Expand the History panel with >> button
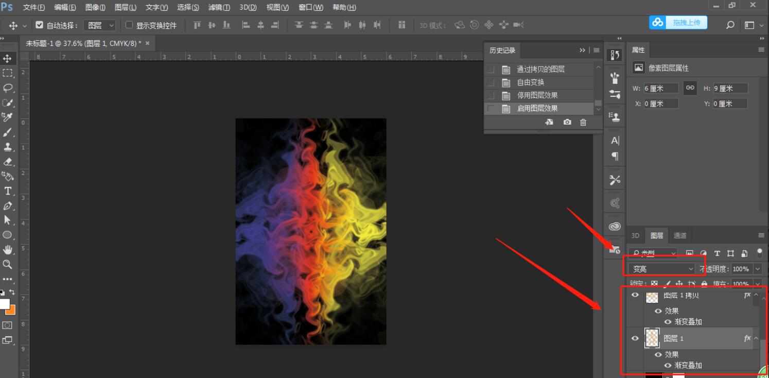Viewport: 769px width, 378px height. (582, 50)
